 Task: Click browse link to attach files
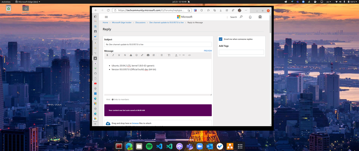tap(135, 123)
